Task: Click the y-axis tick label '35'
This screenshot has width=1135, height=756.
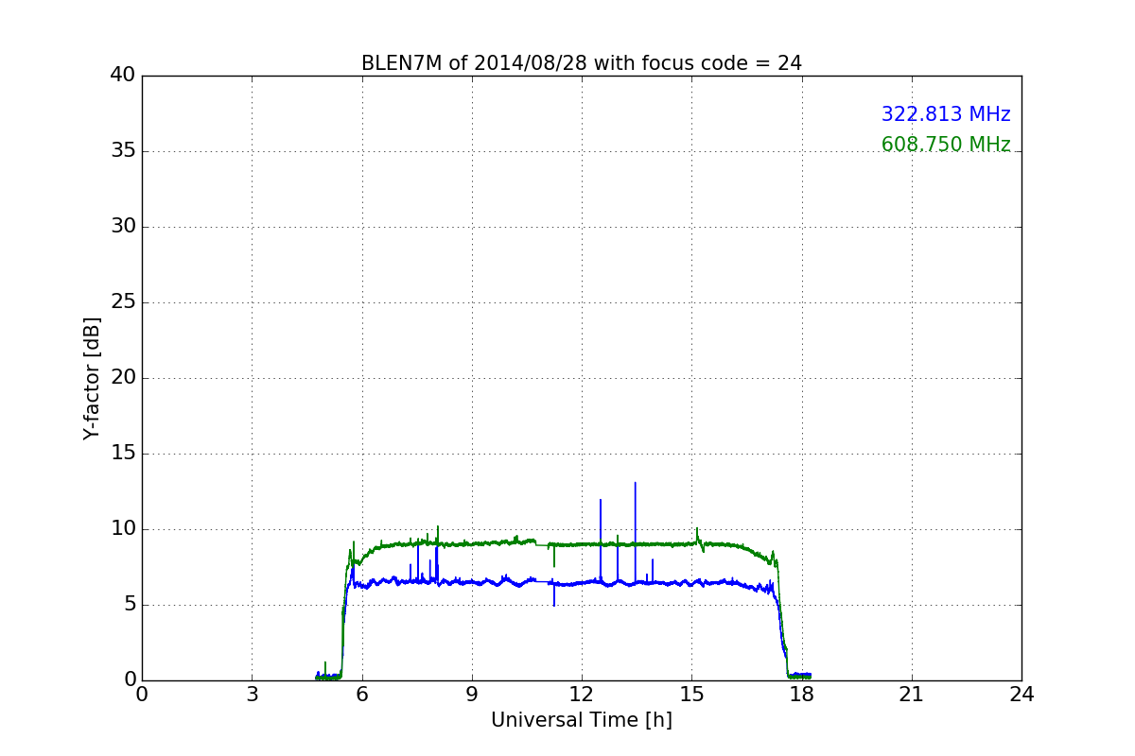Action: click(123, 151)
